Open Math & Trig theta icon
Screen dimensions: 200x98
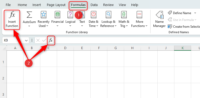[124, 15]
